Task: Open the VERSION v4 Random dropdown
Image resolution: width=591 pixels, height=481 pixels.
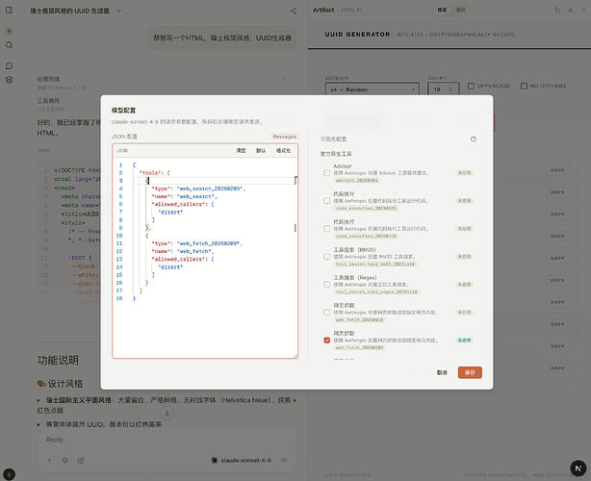Action: pyautogui.click(x=372, y=89)
